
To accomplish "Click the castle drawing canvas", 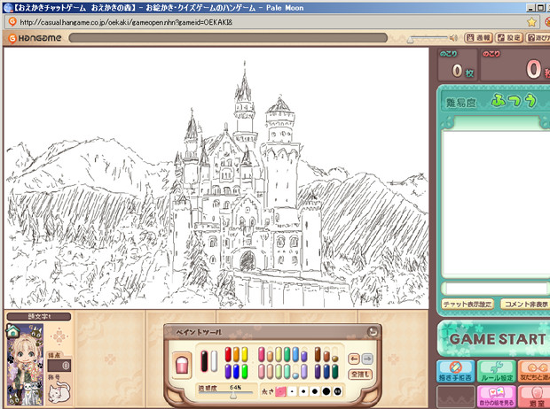I will [216, 178].
